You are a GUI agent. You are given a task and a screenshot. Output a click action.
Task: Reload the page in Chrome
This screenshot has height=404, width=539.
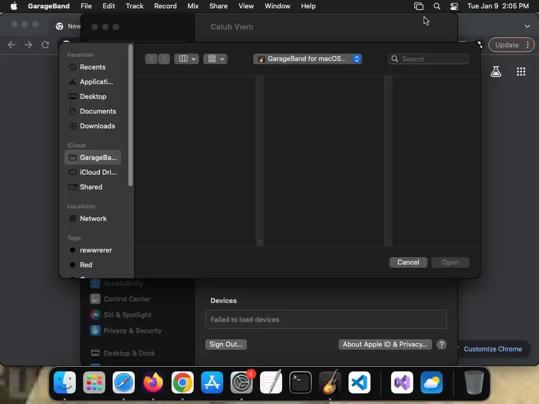45,45
